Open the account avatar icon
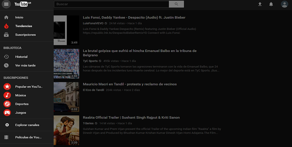292x147 pixels. coord(284,4)
